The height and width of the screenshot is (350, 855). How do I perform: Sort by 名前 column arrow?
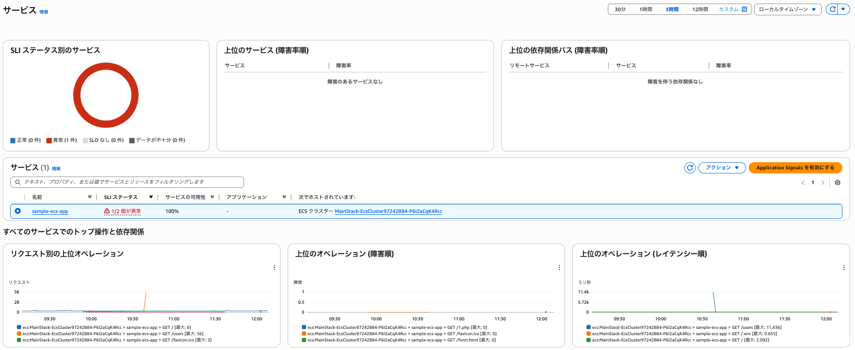90,197
